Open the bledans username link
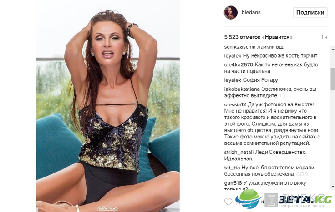 pos(251,12)
